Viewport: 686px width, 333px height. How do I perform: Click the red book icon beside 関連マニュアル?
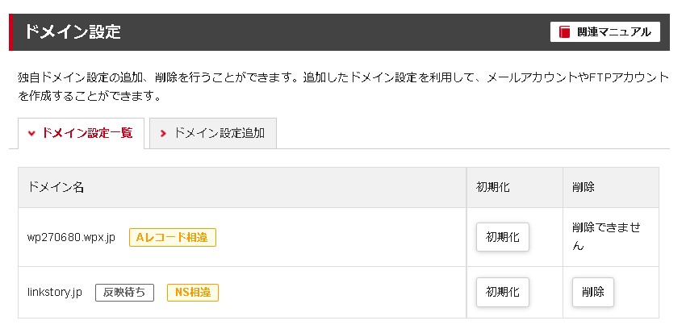[x=565, y=32]
